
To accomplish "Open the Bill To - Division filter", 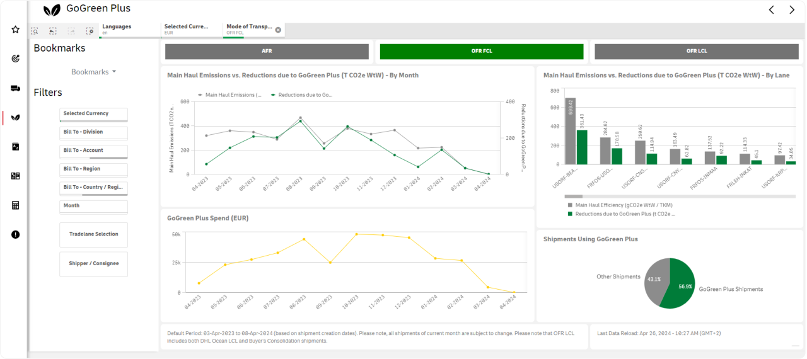I will click(93, 132).
